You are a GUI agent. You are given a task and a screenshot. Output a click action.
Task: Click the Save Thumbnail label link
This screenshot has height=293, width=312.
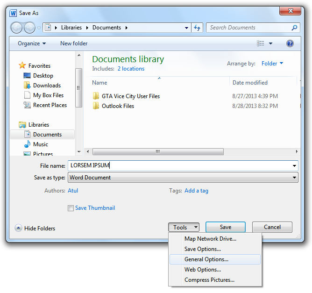(x=95, y=208)
